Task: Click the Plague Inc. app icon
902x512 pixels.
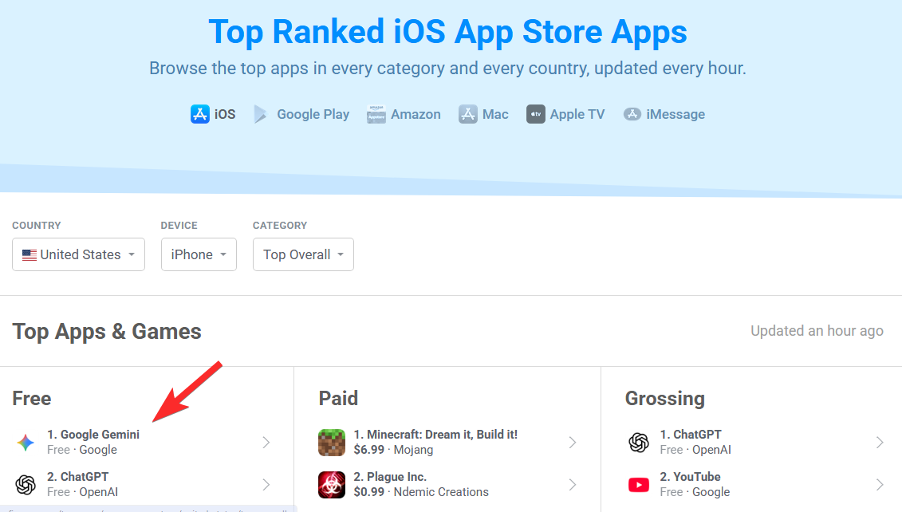Action: pyautogui.click(x=332, y=485)
